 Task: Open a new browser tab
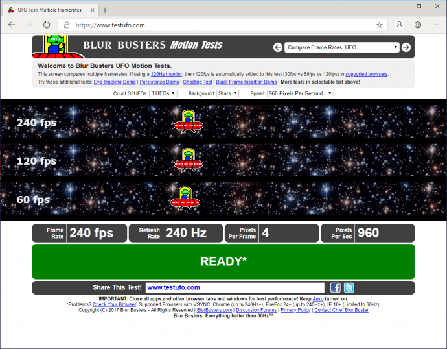pos(105,9)
